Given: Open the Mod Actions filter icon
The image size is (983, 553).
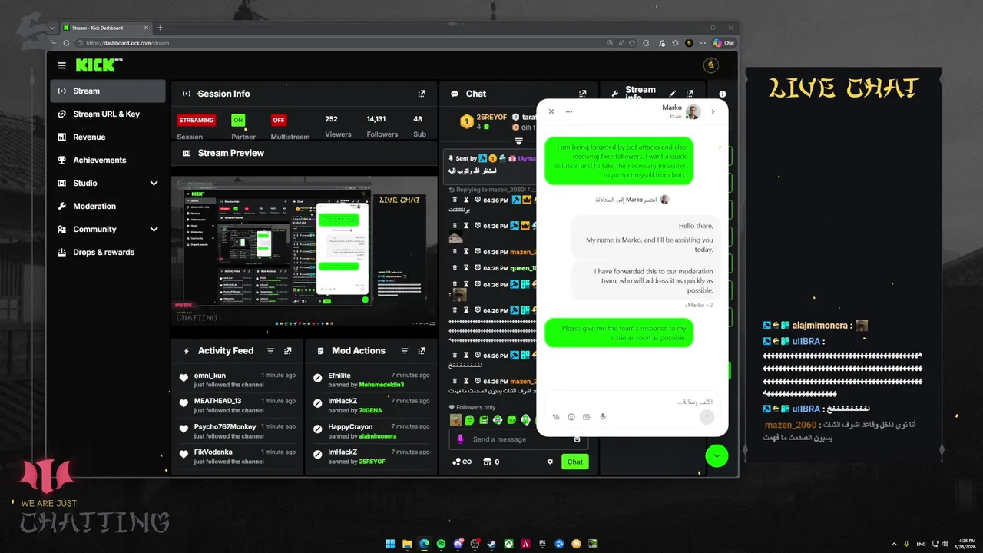Looking at the screenshot, I should point(405,351).
